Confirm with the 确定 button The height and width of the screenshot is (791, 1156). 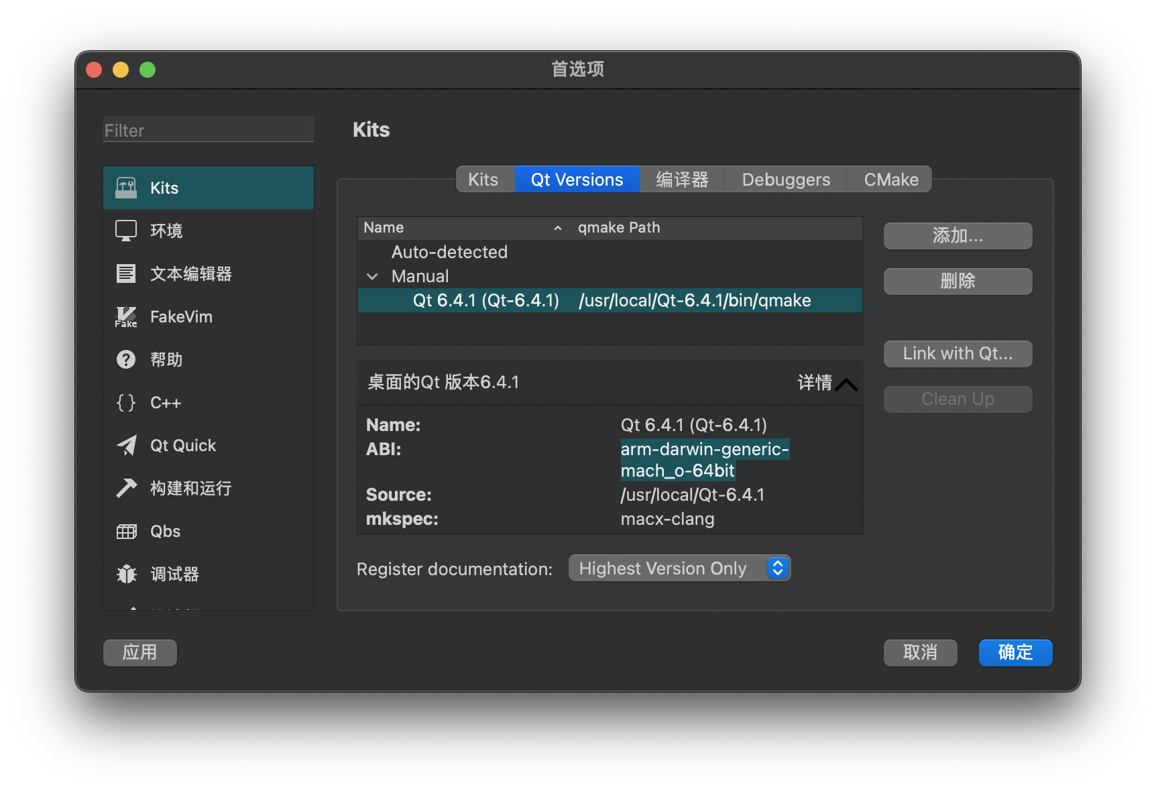(1015, 653)
